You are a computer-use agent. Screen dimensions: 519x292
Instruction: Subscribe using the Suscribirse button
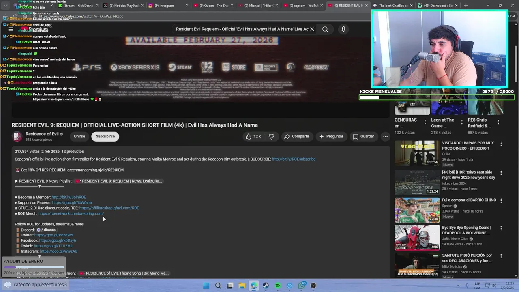pos(105,137)
